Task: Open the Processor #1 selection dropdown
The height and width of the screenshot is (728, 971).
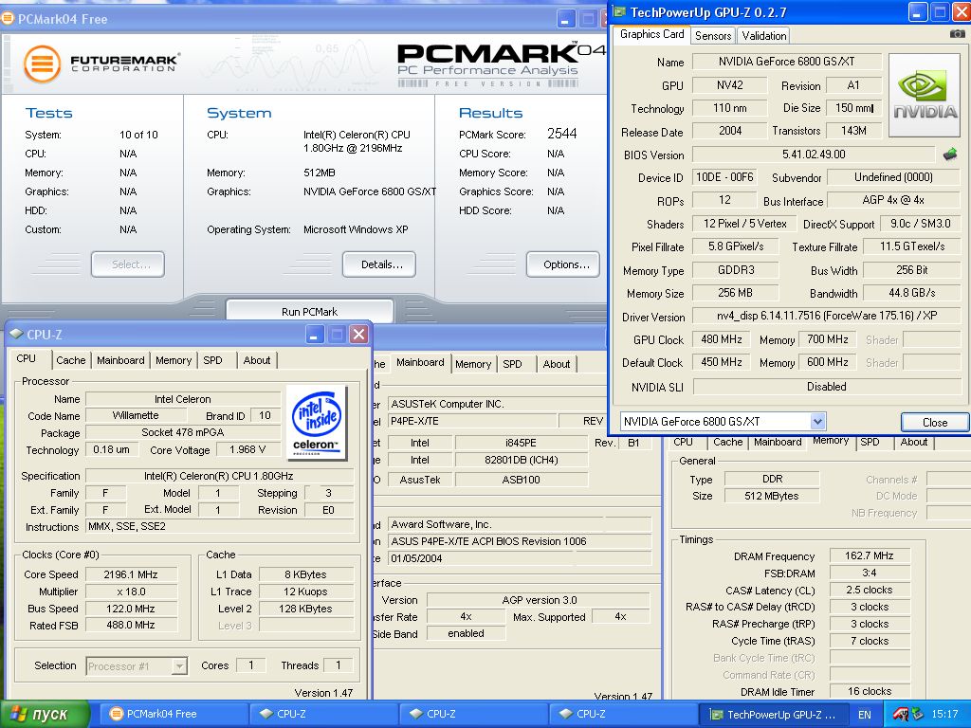Action: 179,666
